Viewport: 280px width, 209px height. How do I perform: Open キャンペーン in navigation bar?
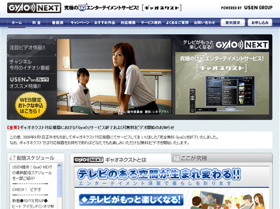click(80, 22)
